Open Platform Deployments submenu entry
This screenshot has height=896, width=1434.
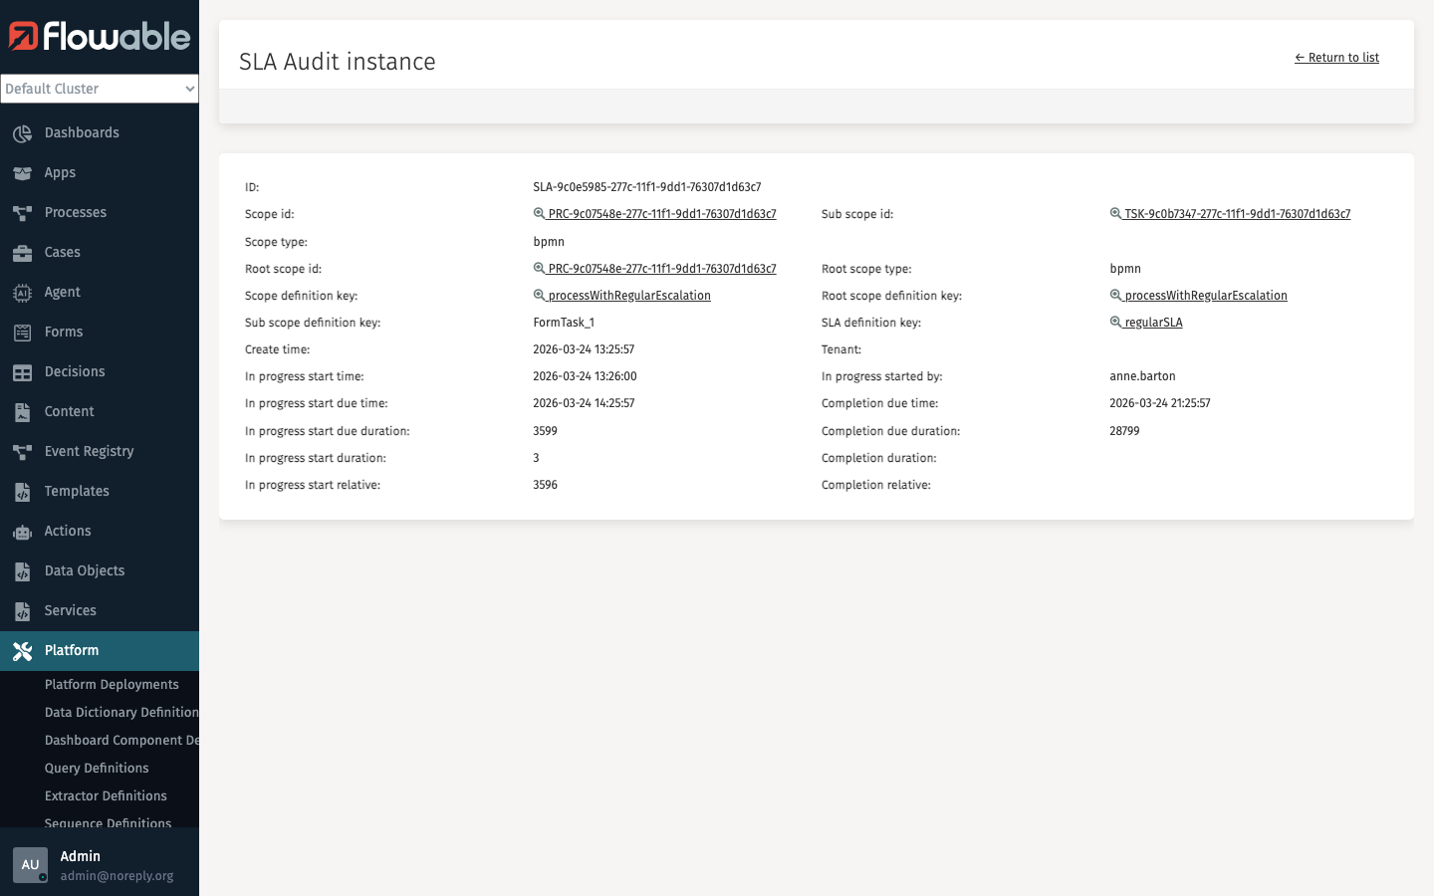click(x=112, y=684)
